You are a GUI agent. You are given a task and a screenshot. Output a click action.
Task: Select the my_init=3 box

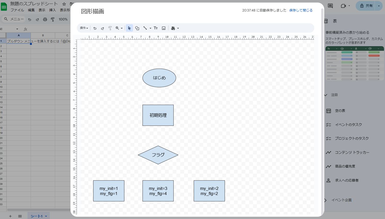click(x=158, y=191)
